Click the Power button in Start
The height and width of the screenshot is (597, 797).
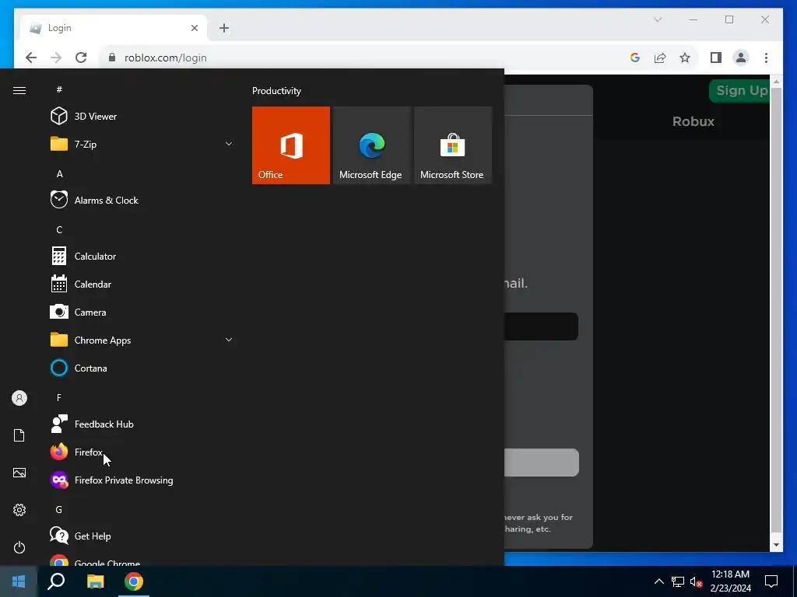(19, 547)
